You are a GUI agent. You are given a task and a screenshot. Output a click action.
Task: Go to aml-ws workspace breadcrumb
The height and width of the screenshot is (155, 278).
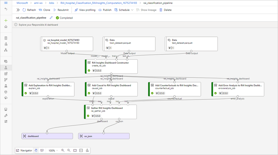(x=38, y=3)
